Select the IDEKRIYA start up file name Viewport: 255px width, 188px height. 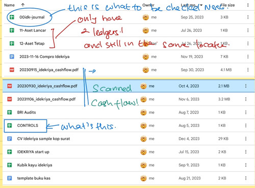[x=33, y=152]
